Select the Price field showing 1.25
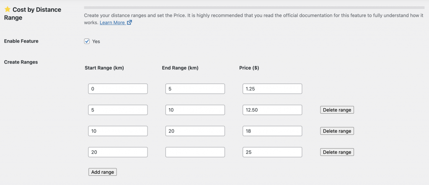The image size is (429, 185). tap(272, 89)
